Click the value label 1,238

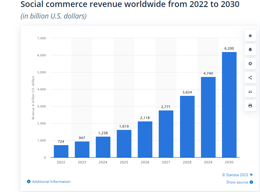coord(103,133)
